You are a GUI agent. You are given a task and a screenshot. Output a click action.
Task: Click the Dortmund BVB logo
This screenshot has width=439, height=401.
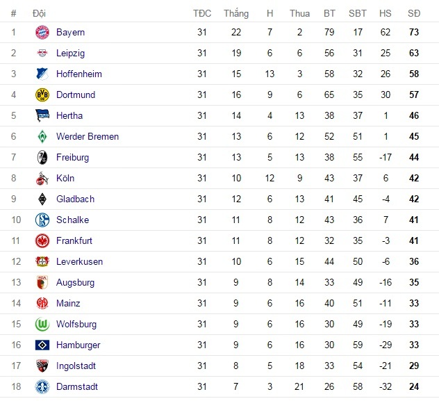pyautogui.click(x=42, y=95)
